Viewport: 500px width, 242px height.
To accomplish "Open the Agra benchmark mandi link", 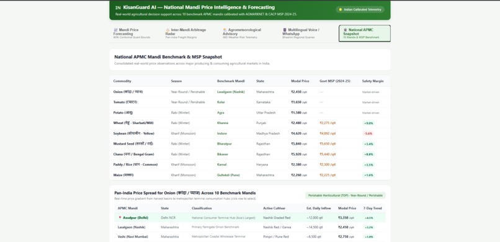I will click(x=221, y=112).
